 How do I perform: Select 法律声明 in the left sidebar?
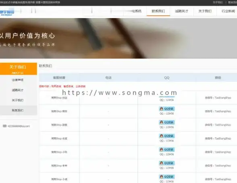click(x=18, y=80)
